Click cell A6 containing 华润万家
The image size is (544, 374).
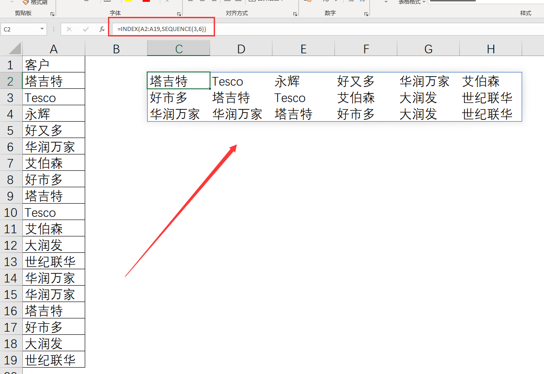[x=53, y=146]
